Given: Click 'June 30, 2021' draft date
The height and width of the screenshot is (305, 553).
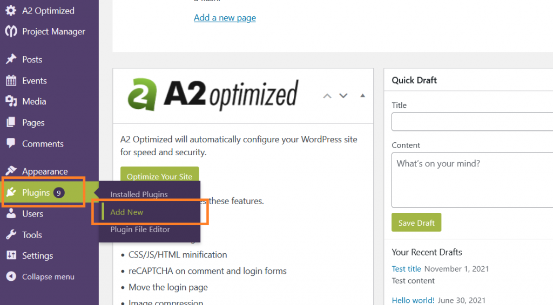Looking at the screenshot, I should pyautogui.click(x=462, y=300).
